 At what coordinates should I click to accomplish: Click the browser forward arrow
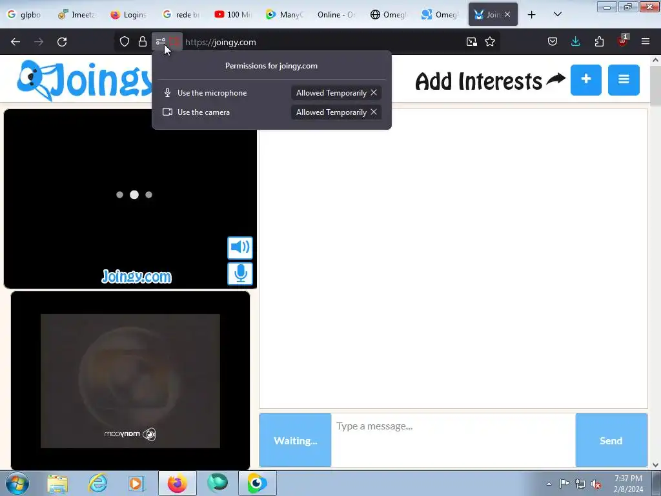point(39,42)
